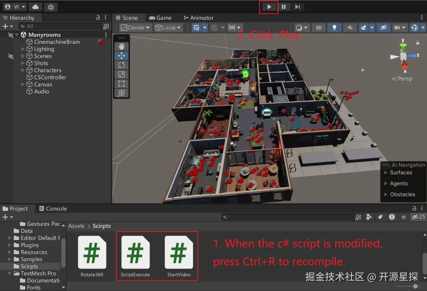Screen dimensions: 427x291
Task: Click the Pause button
Action: click(x=283, y=7)
